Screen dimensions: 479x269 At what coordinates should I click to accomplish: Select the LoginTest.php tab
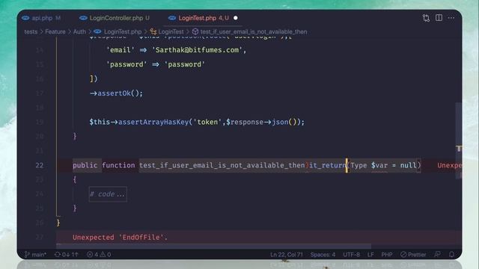(203, 18)
